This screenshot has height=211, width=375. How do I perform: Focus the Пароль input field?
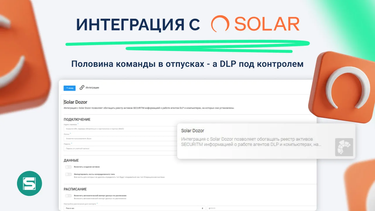coord(120,148)
